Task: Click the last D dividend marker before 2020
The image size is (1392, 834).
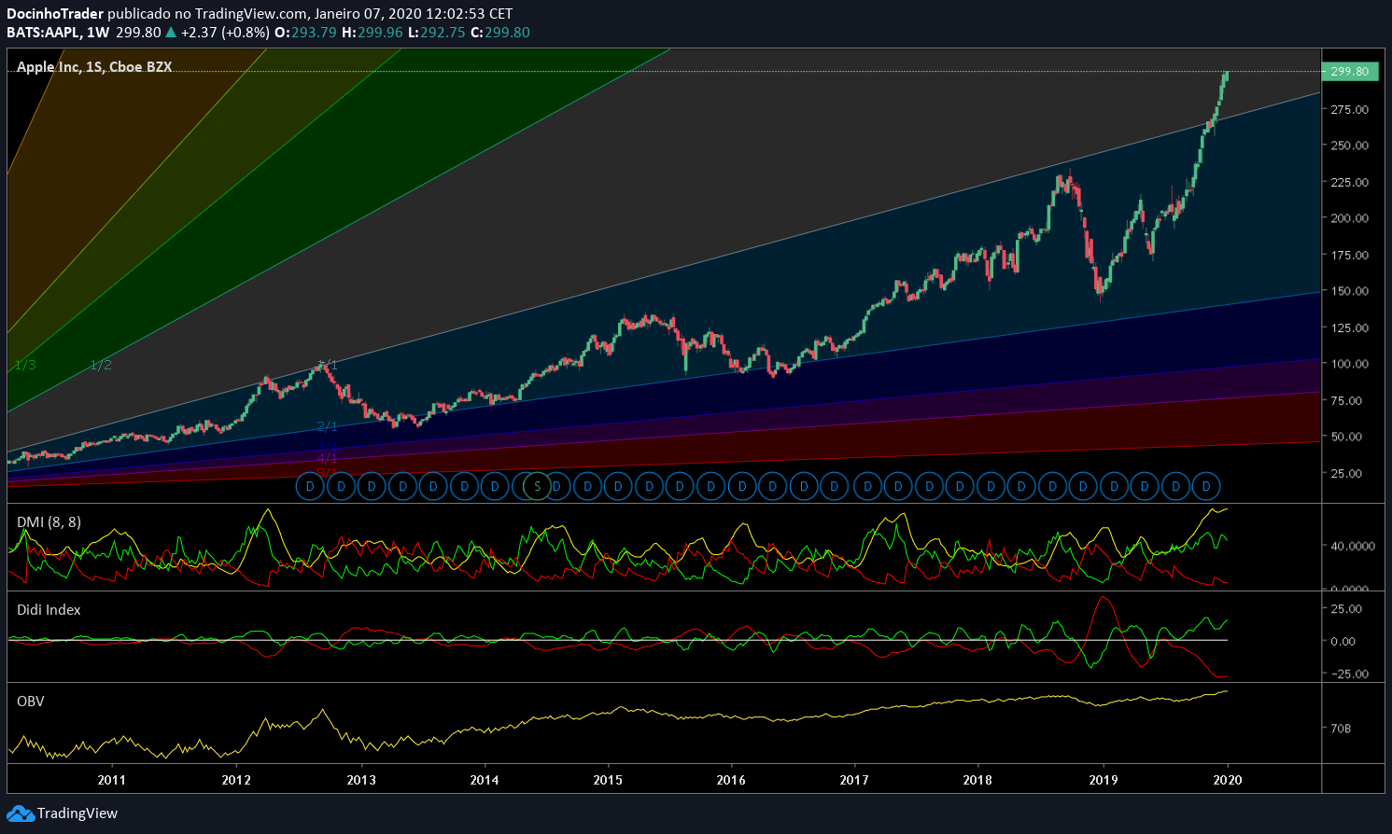Action: (x=1206, y=486)
